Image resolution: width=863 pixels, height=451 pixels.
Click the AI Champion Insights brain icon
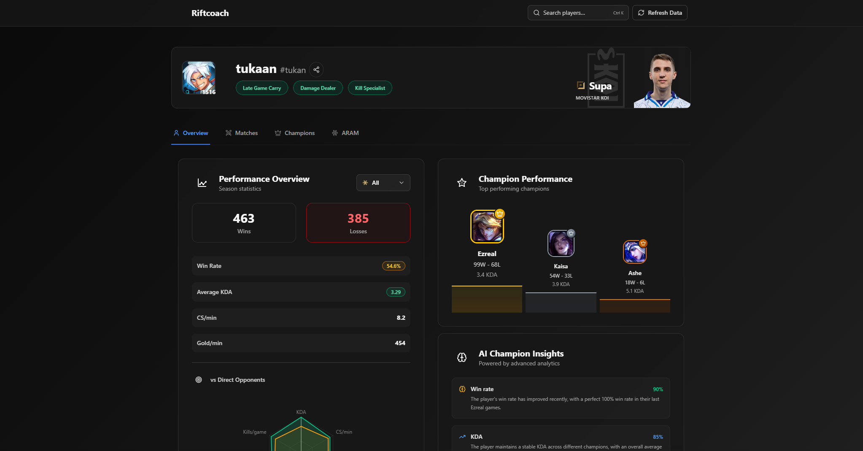462,357
